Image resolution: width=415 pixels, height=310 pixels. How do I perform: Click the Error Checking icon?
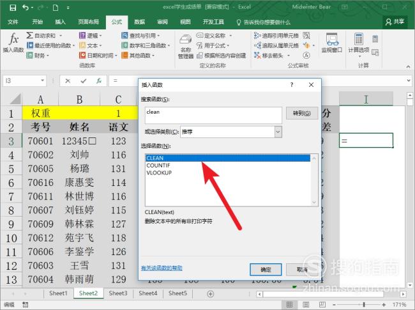coord(306,45)
